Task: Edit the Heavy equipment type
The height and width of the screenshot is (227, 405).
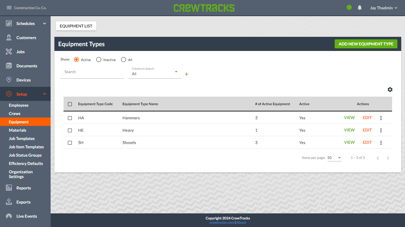Action: pos(367,130)
